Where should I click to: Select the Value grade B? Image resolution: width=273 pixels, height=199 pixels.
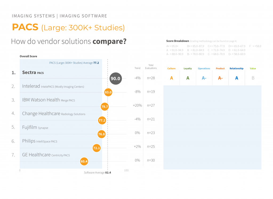pyautogui.click(x=253, y=78)
